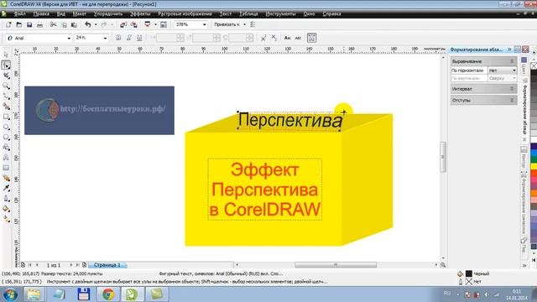The width and height of the screenshot is (537, 302).
Task: Select the Text tool in toolbox
Action: point(6,158)
